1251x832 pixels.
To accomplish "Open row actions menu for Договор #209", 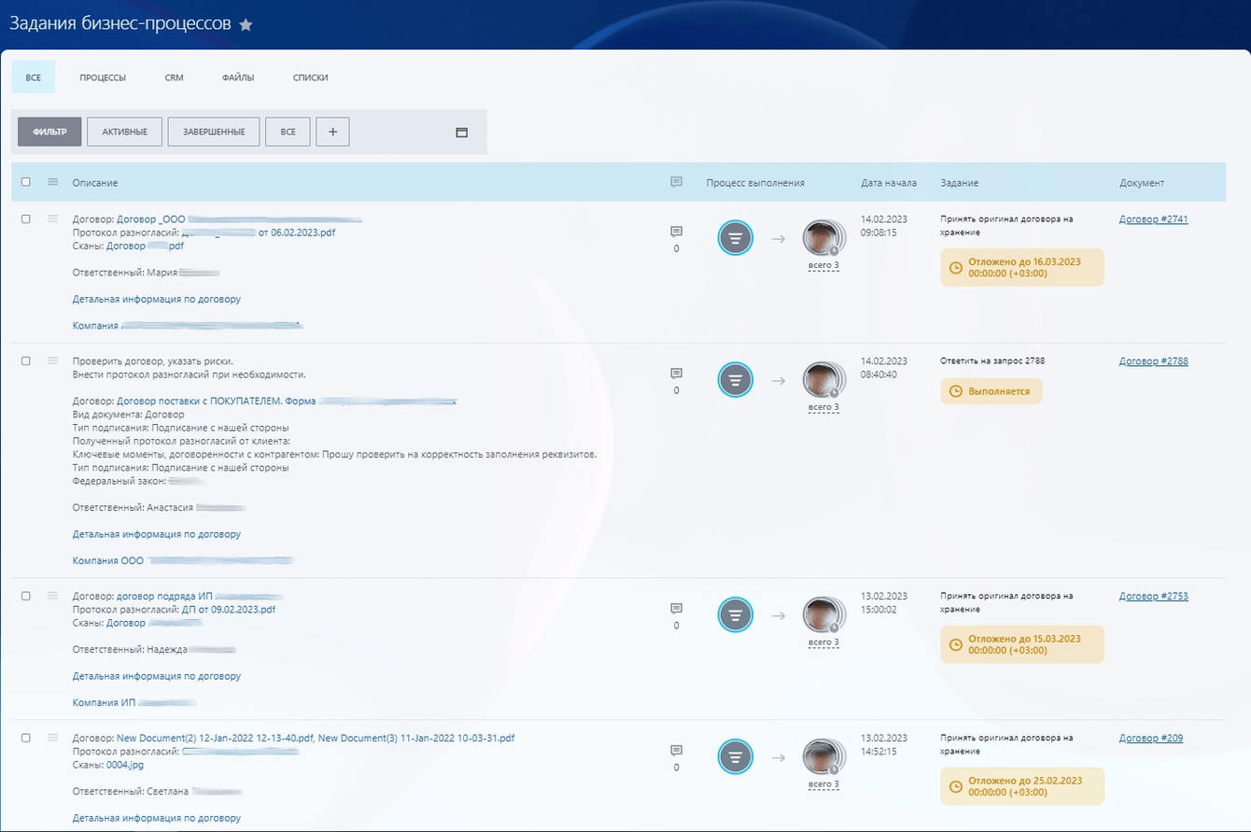I will 53,738.
